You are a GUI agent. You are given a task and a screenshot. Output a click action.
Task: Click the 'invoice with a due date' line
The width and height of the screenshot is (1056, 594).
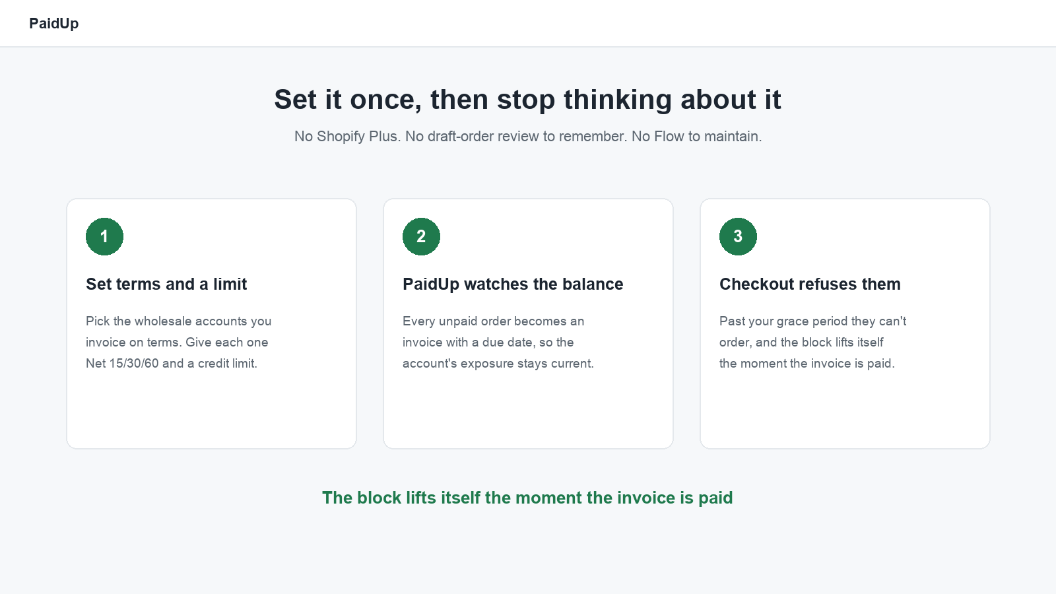click(488, 342)
